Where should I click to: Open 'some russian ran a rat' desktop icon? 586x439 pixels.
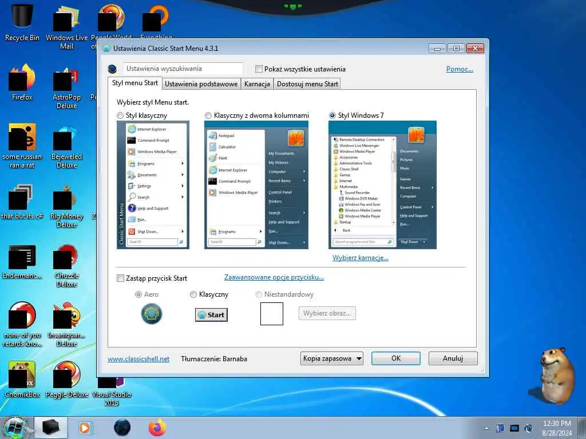(x=22, y=146)
